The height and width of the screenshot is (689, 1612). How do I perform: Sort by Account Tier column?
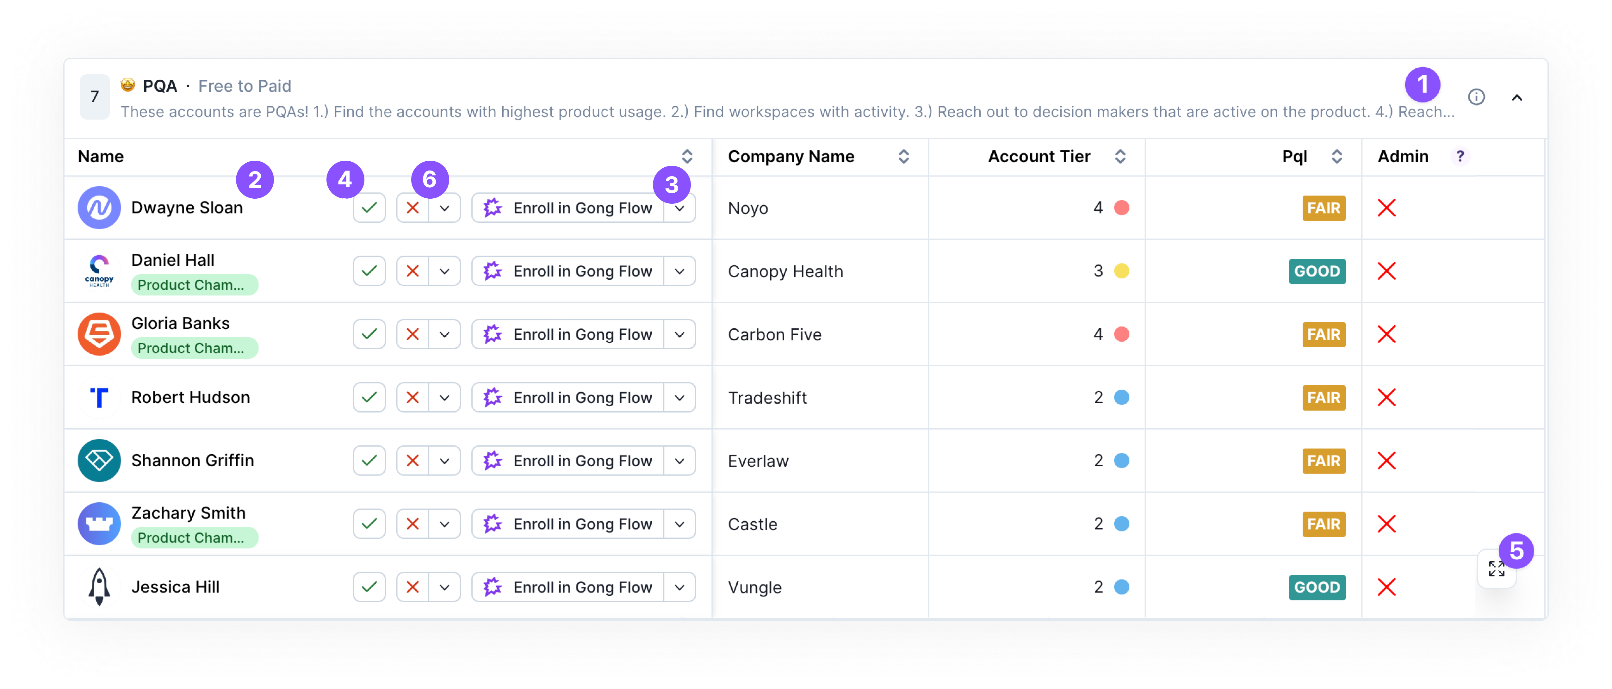[x=1119, y=157]
